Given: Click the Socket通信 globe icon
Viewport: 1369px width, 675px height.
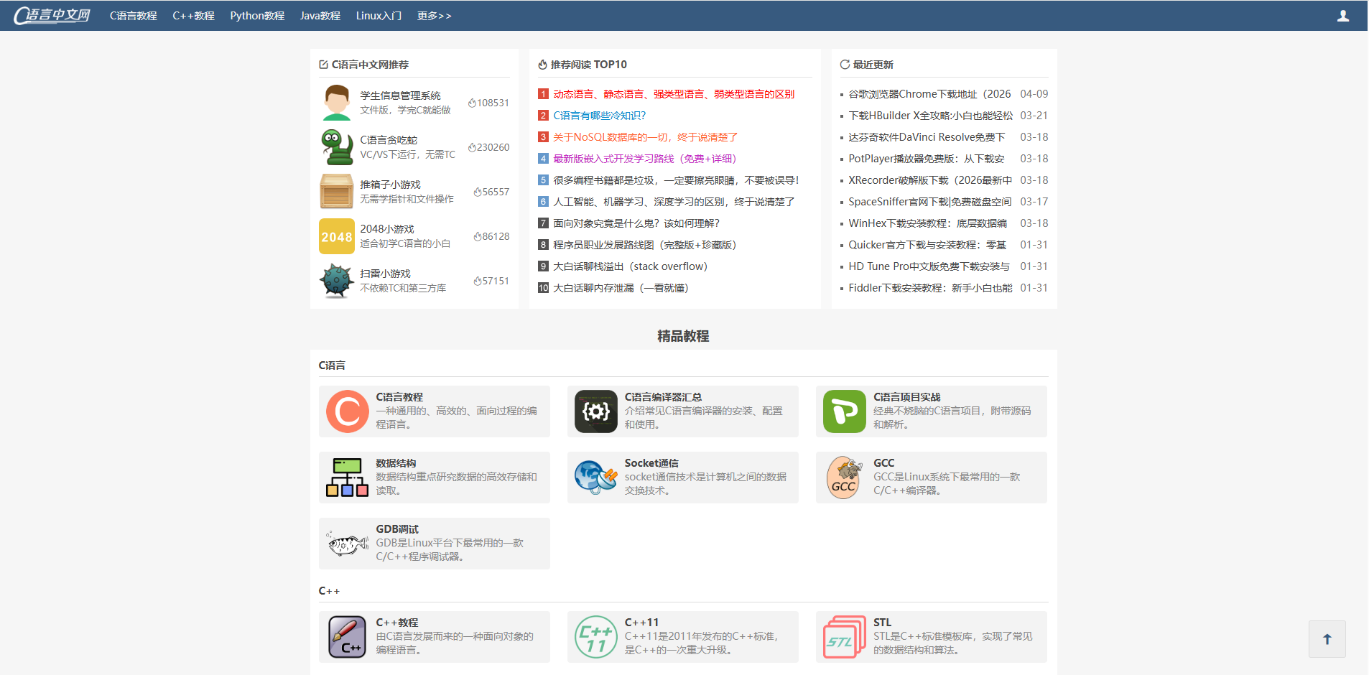Looking at the screenshot, I should [596, 478].
